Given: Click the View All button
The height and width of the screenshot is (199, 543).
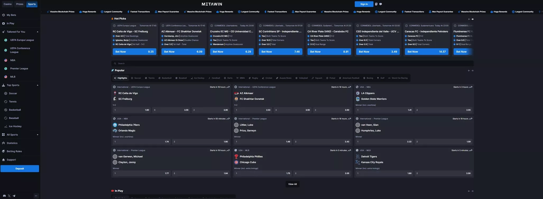Looking at the screenshot, I should [x=292, y=184].
